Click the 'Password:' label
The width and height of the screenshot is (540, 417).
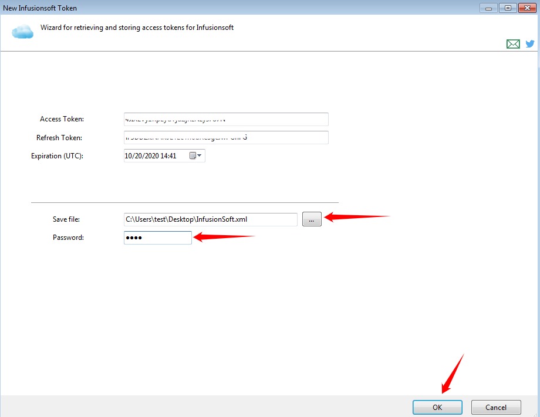pos(68,238)
